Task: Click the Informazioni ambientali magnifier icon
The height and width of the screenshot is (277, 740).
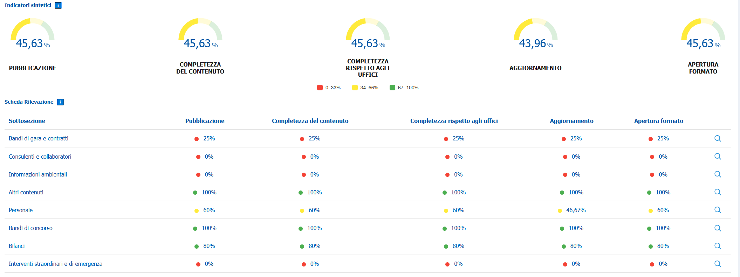Action: pos(718,174)
